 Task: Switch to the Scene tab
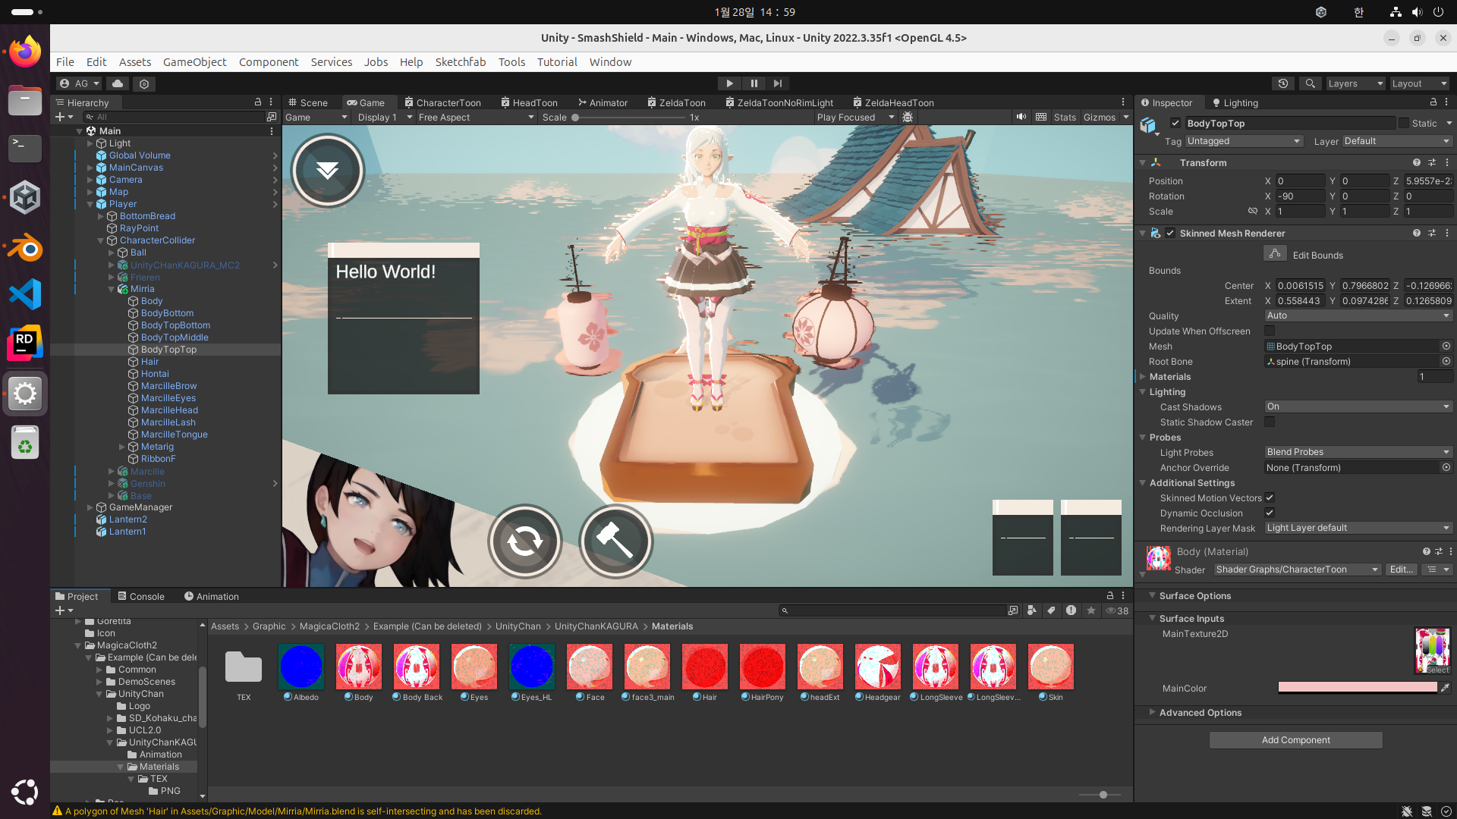[x=307, y=102]
